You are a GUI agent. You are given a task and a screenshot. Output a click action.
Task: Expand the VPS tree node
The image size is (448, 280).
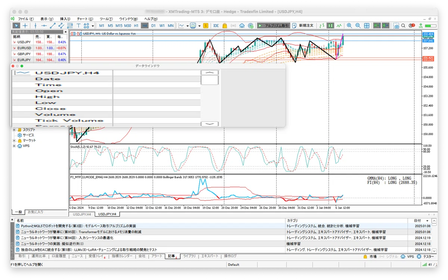point(14,146)
